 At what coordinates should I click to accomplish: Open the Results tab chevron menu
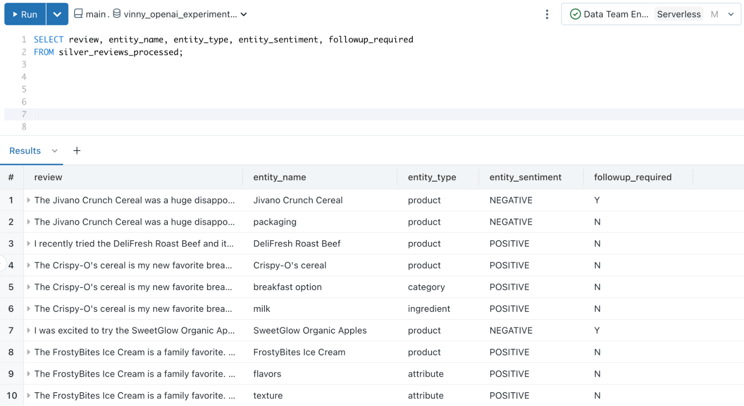point(55,151)
